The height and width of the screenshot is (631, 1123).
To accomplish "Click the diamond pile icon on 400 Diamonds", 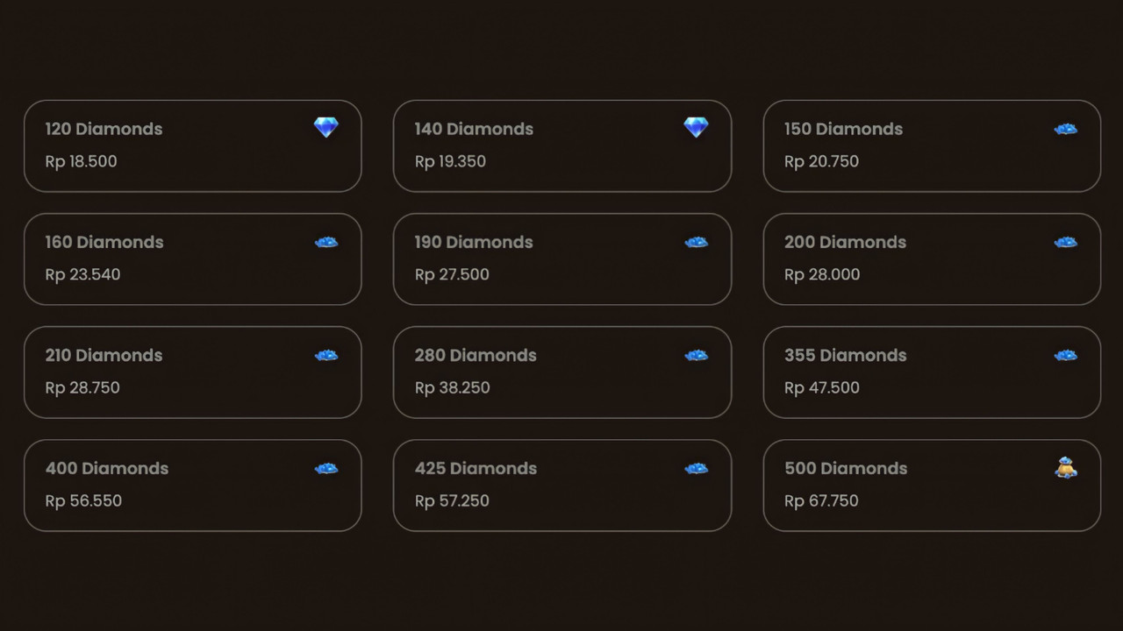I will (326, 468).
